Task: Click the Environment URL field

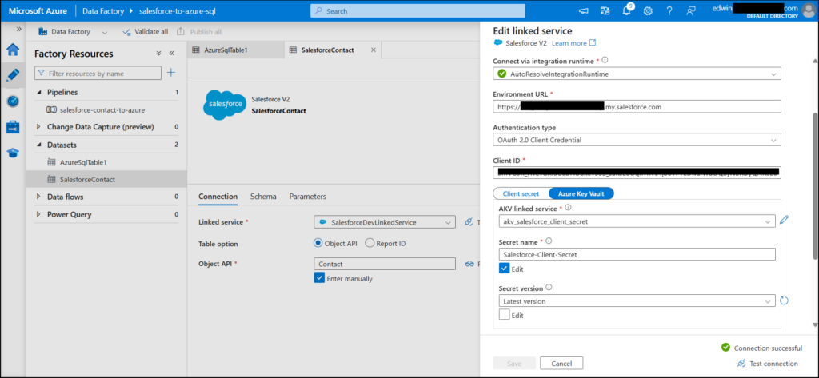Action: click(x=637, y=106)
